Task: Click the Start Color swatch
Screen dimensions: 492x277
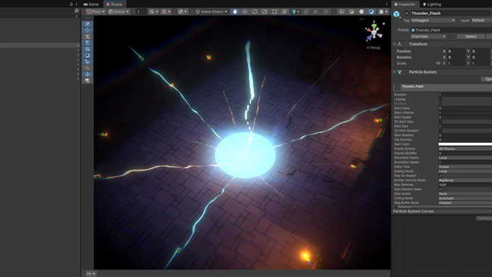Action: coord(465,144)
